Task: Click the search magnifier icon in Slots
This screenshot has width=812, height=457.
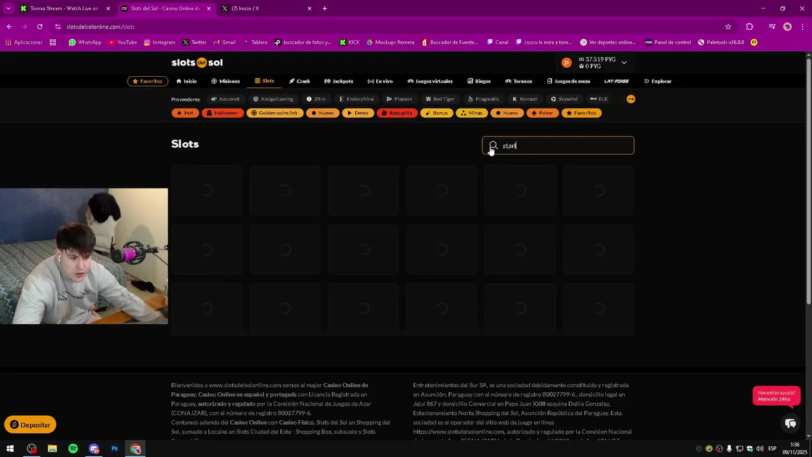Action: coord(493,145)
